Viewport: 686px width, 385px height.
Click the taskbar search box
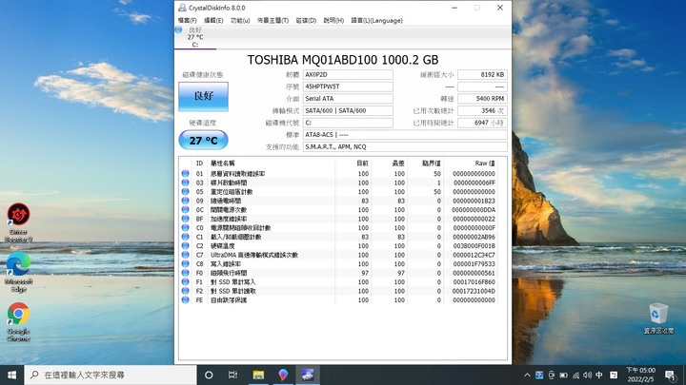tap(111, 375)
